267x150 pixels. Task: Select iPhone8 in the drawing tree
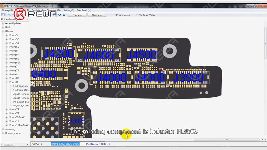click(x=13, y=75)
